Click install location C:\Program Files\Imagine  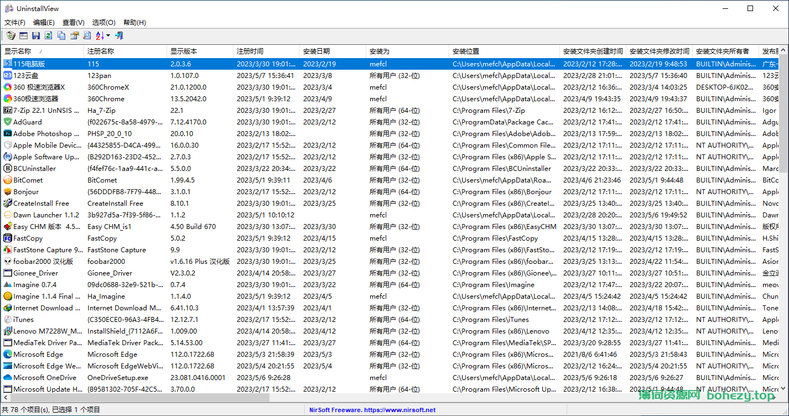494,284
